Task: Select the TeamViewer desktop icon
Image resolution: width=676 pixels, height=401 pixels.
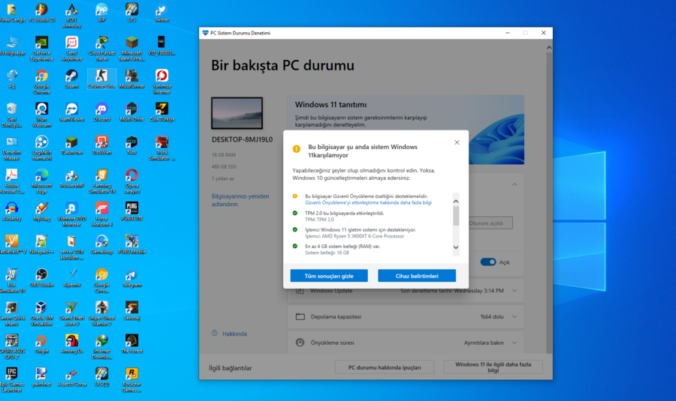Action: coord(71,112)
